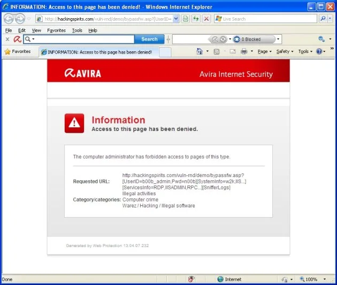
Task: Open the Favorites menu
Action: tap(56, 30)
